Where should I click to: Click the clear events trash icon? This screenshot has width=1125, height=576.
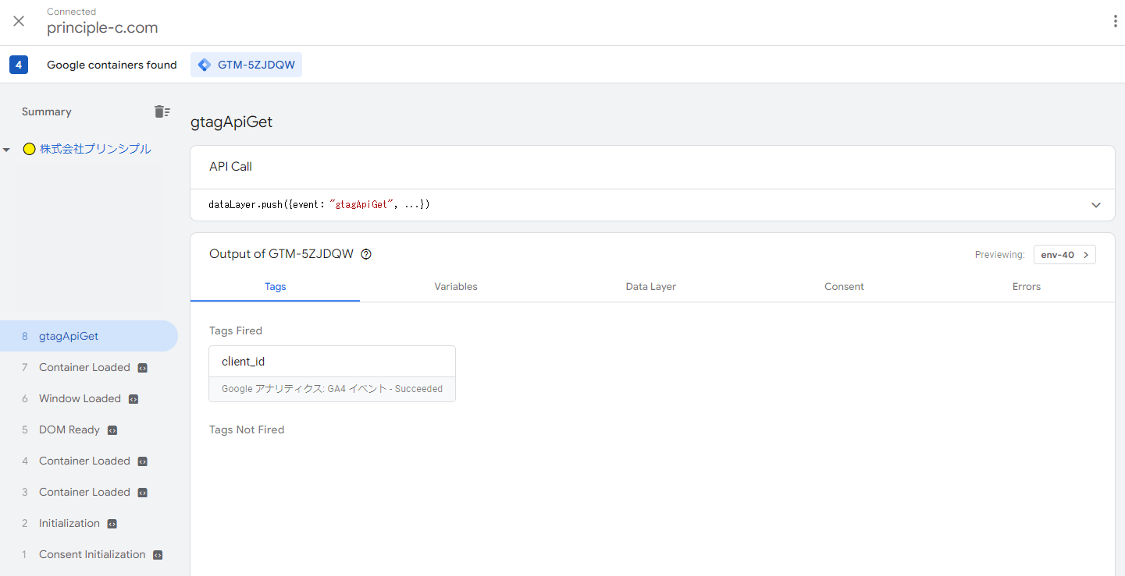[x=162, y=111]
